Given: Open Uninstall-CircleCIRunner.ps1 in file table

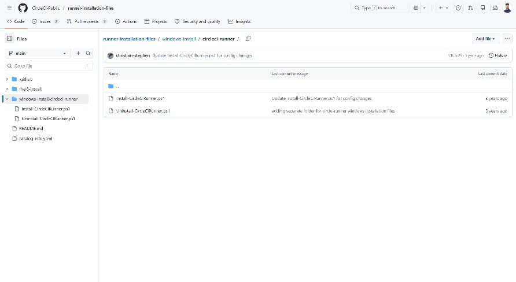Looking at the screenshot, I should click(143, 111).
